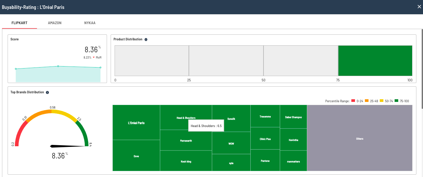Viewport: 423px width, 177px height.
Task: Click the last point of the score trend line
Action: [x=100, y=67]
